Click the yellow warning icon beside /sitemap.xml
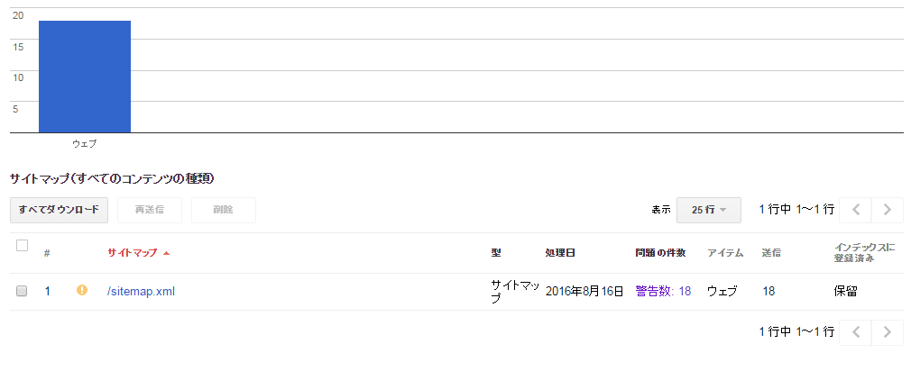 (x=82, y=290)
